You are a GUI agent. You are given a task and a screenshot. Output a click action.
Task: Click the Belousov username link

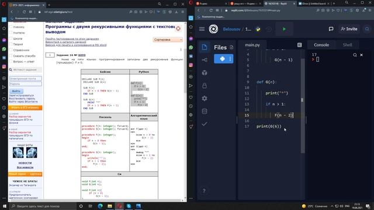[231, 29]
